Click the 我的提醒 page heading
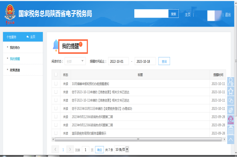Image resolution: width=237 pixels, height=157 pixels. click(x=70, y=46)
